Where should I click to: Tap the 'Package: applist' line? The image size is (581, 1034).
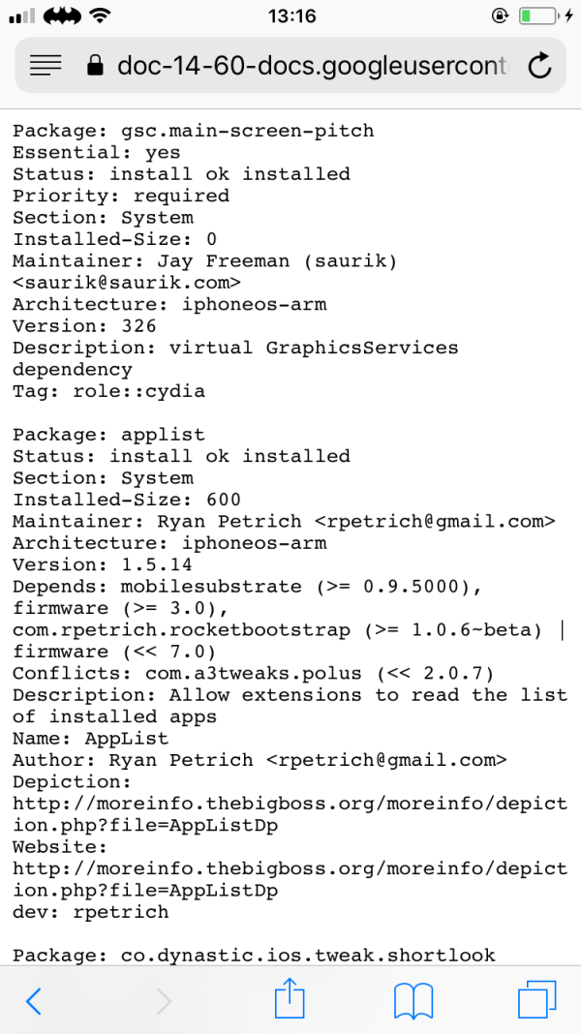click(x=108, y=435)
